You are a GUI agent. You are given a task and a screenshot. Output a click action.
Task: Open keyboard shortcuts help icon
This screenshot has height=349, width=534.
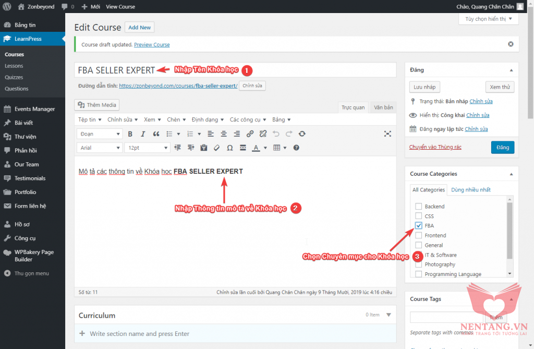tap(296, 148)
